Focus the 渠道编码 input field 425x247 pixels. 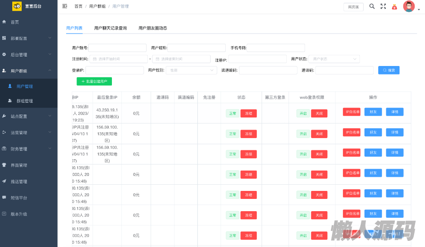pyautogui.click(x=268, y=70)
